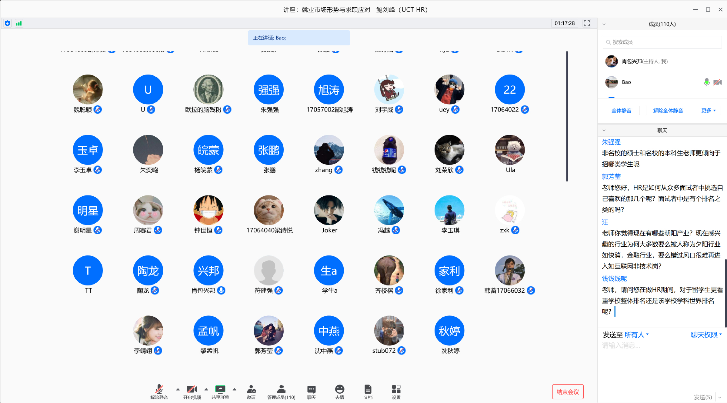727x403 pixels.
Task: Click the share screen icon
Action: [x=220, y=389]
